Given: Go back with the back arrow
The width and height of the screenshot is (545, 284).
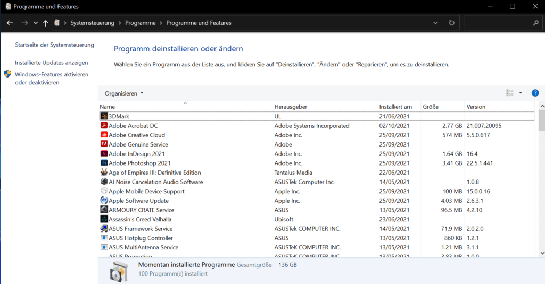Looking at the screenshot, I should [x=10, y=23].
